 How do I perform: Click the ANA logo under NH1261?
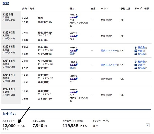tap(74, 17)
